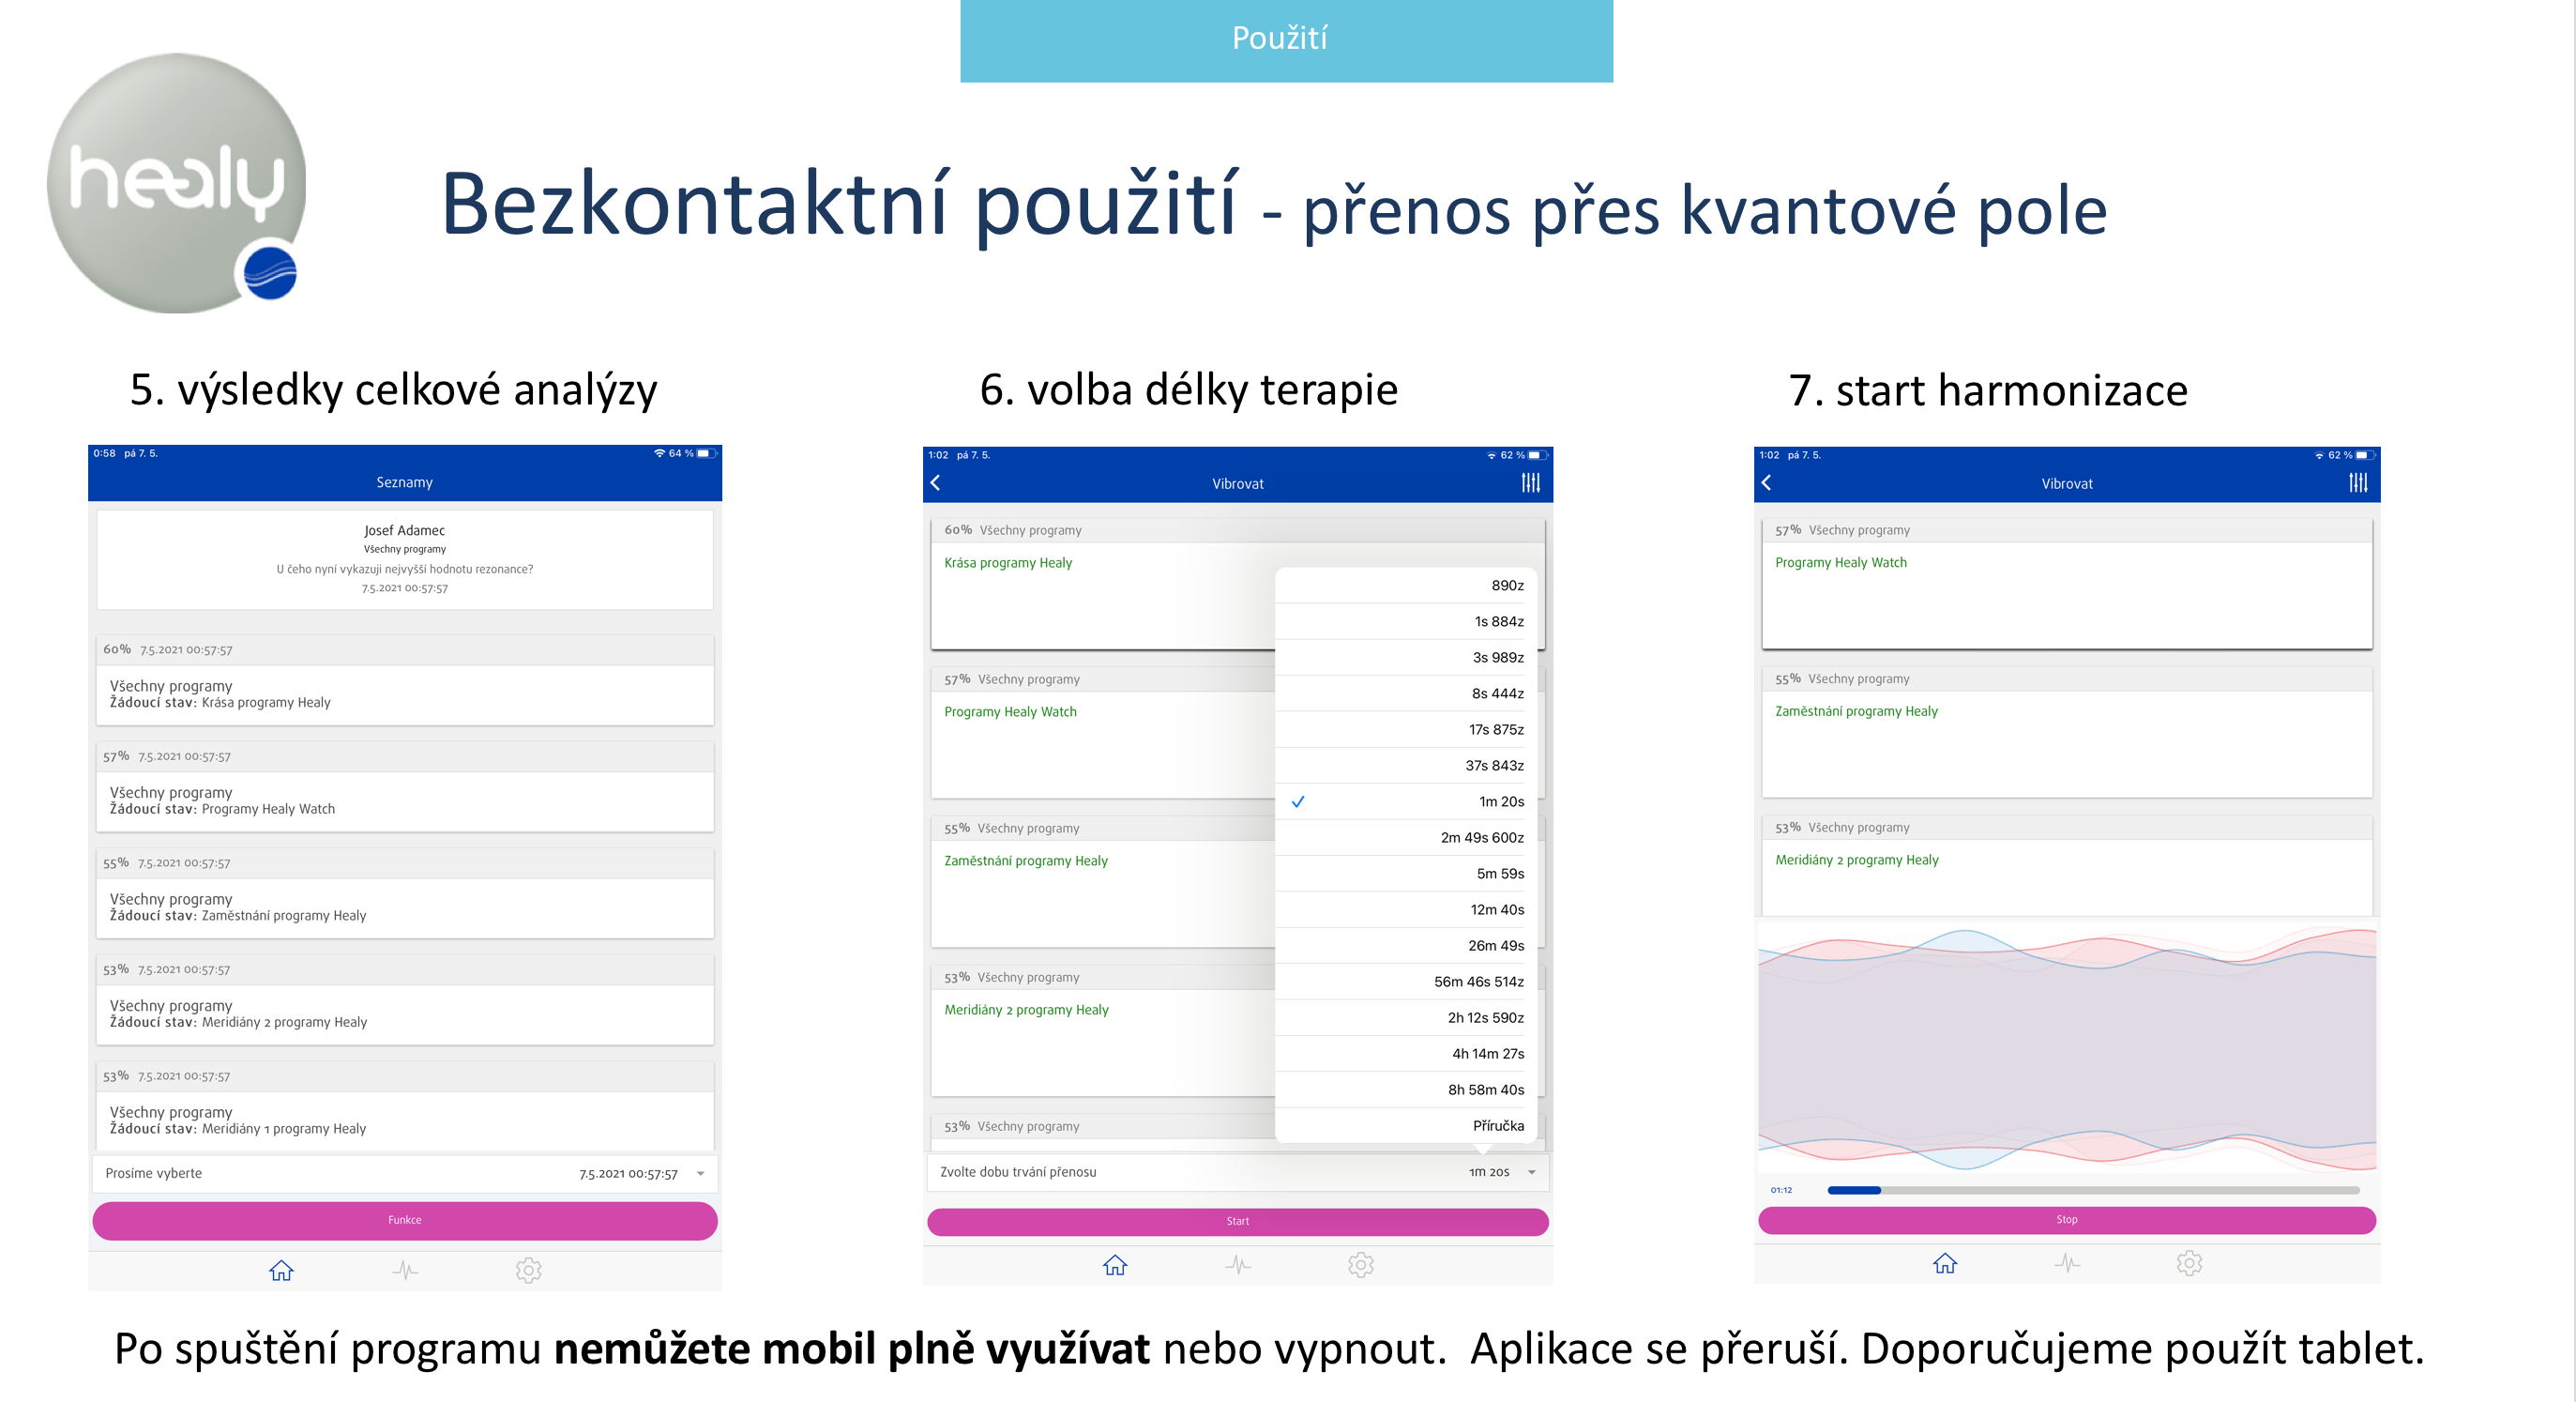Select 26m 49s duration

coord(1406,945)
